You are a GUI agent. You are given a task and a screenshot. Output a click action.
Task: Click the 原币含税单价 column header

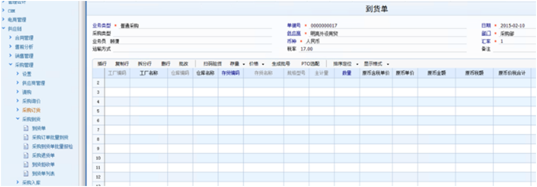coord(376,73)
